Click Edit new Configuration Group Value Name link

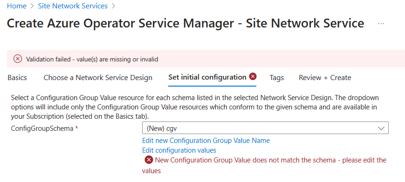[206, 141]
